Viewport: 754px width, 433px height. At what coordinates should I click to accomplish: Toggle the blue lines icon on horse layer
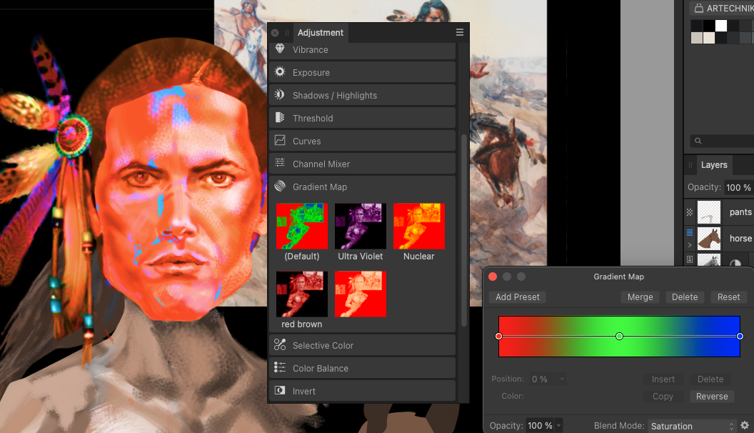point(690,232)
